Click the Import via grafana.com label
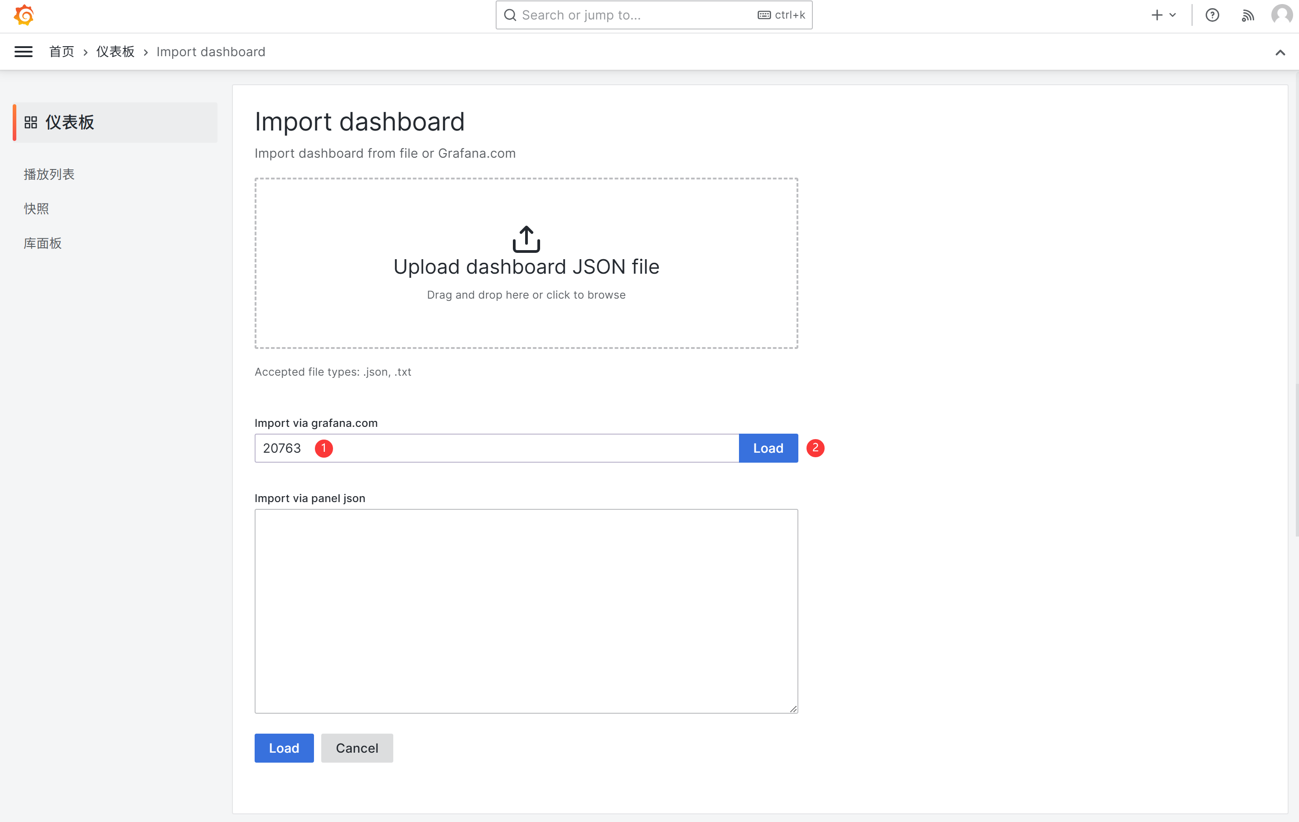 coord(316,423)
